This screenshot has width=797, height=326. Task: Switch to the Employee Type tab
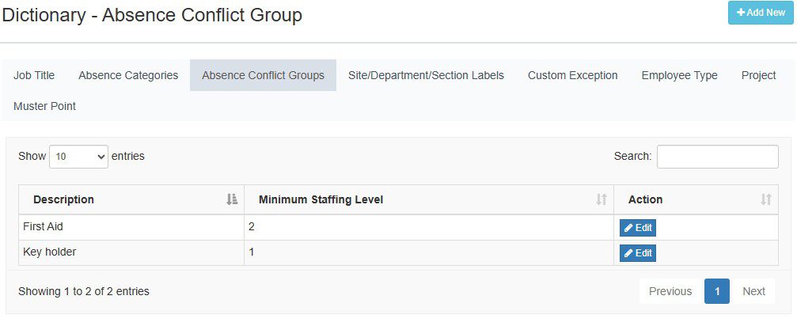pyautogui.click(x=679, y=75)
